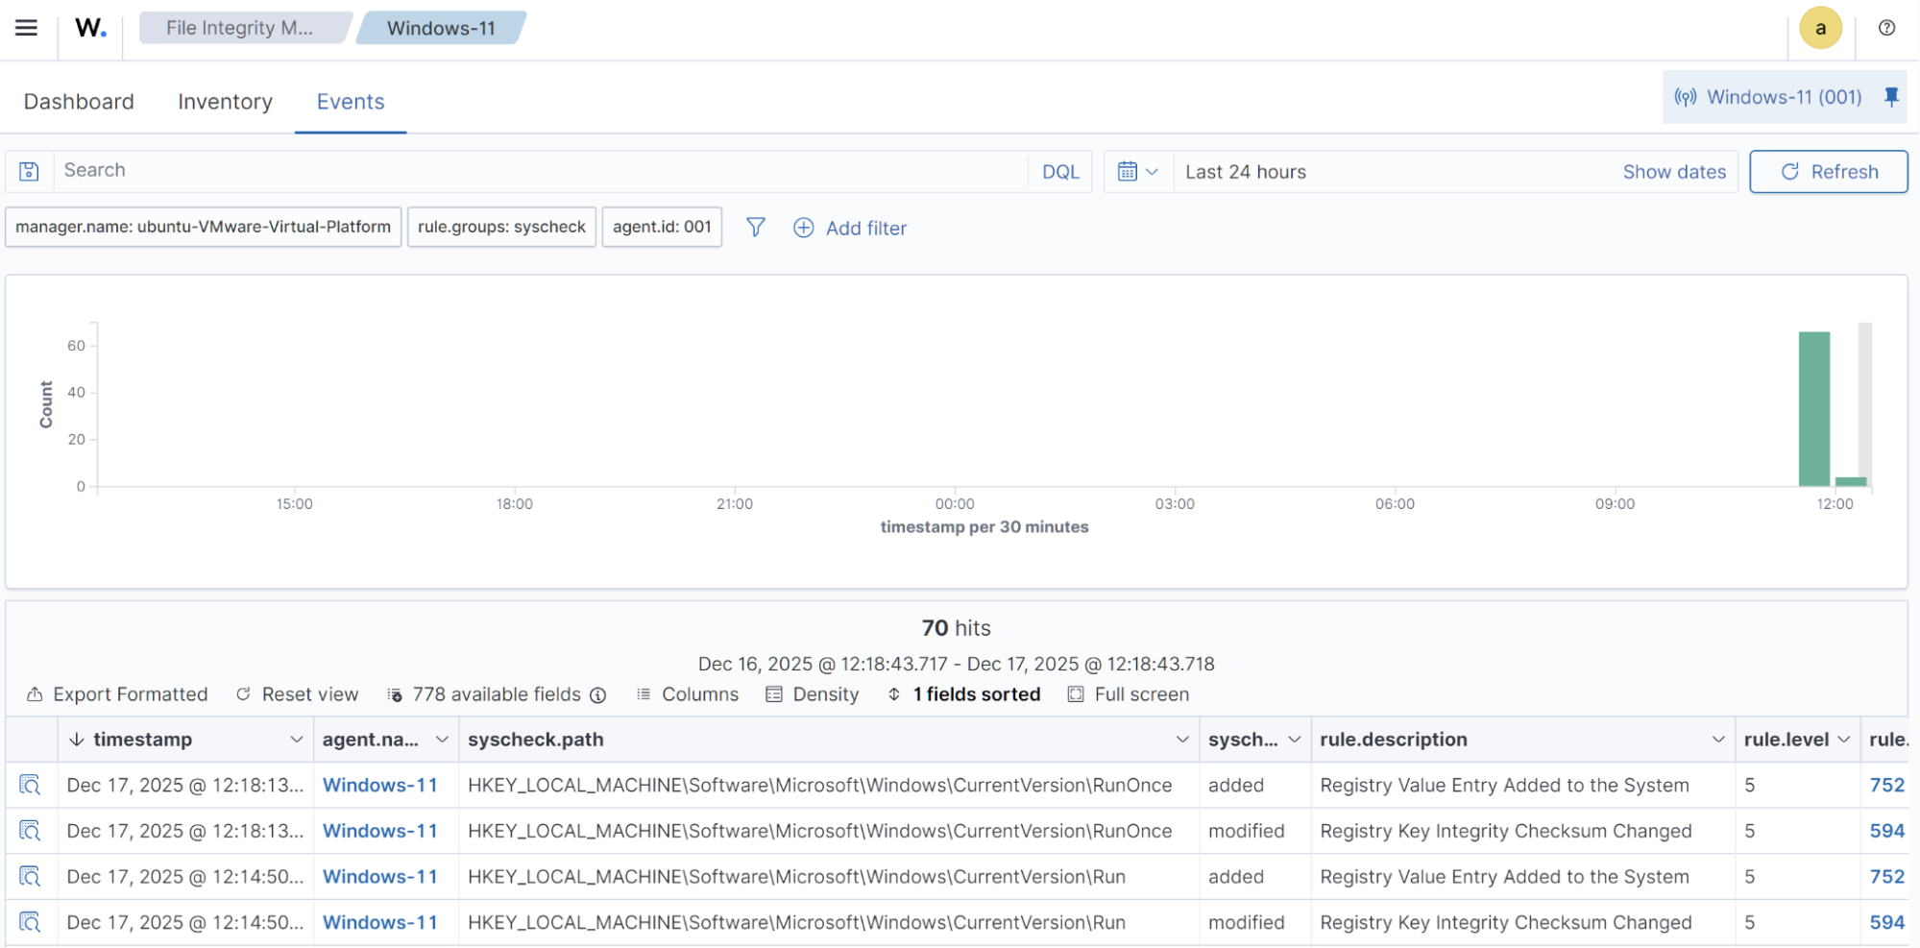
Task: Click the Refresh button
Action: coord(1829,171)
